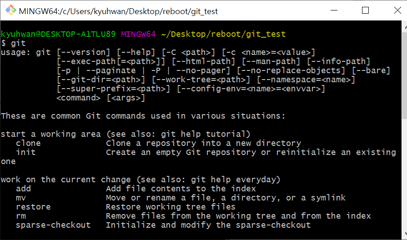Click the '[--info-path]' option text
The image size is (407, 240).
tap(338, 61)
